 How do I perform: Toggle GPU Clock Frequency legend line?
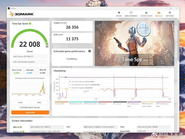pos(164,102)
